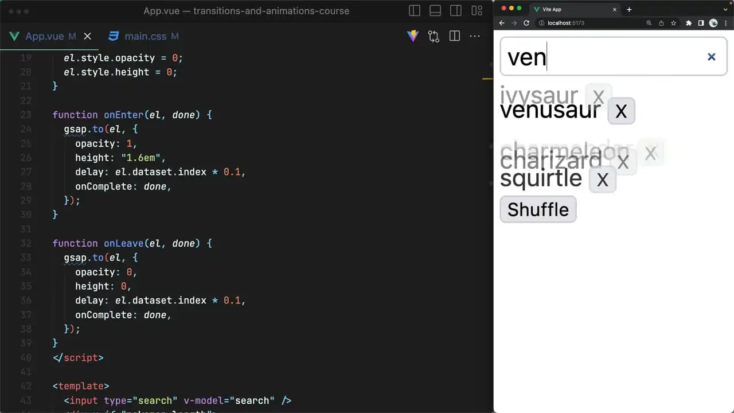Open the zoom icon in address bar
Screen dimensions: 734x413
click(x=649, y=23)
